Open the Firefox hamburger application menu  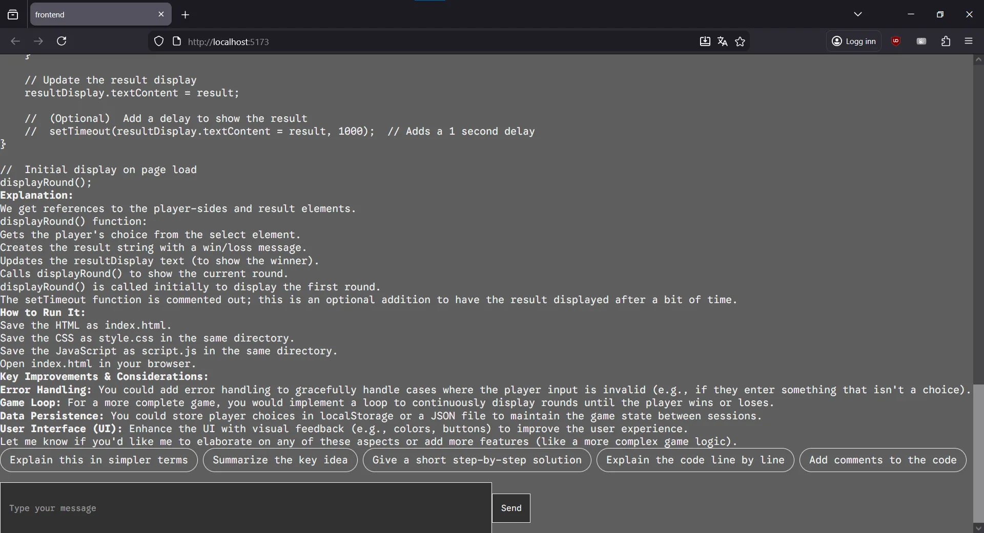click(969, 41)
